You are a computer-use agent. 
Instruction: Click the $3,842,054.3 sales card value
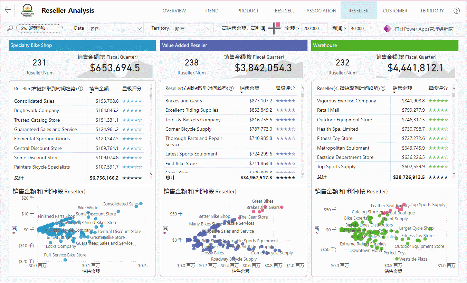(263, 68)
